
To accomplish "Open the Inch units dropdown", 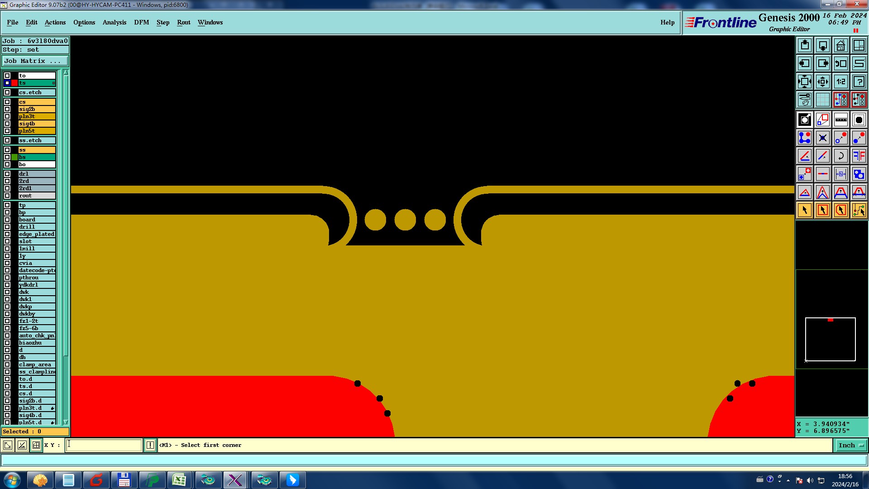I will (x=851, y=446).
